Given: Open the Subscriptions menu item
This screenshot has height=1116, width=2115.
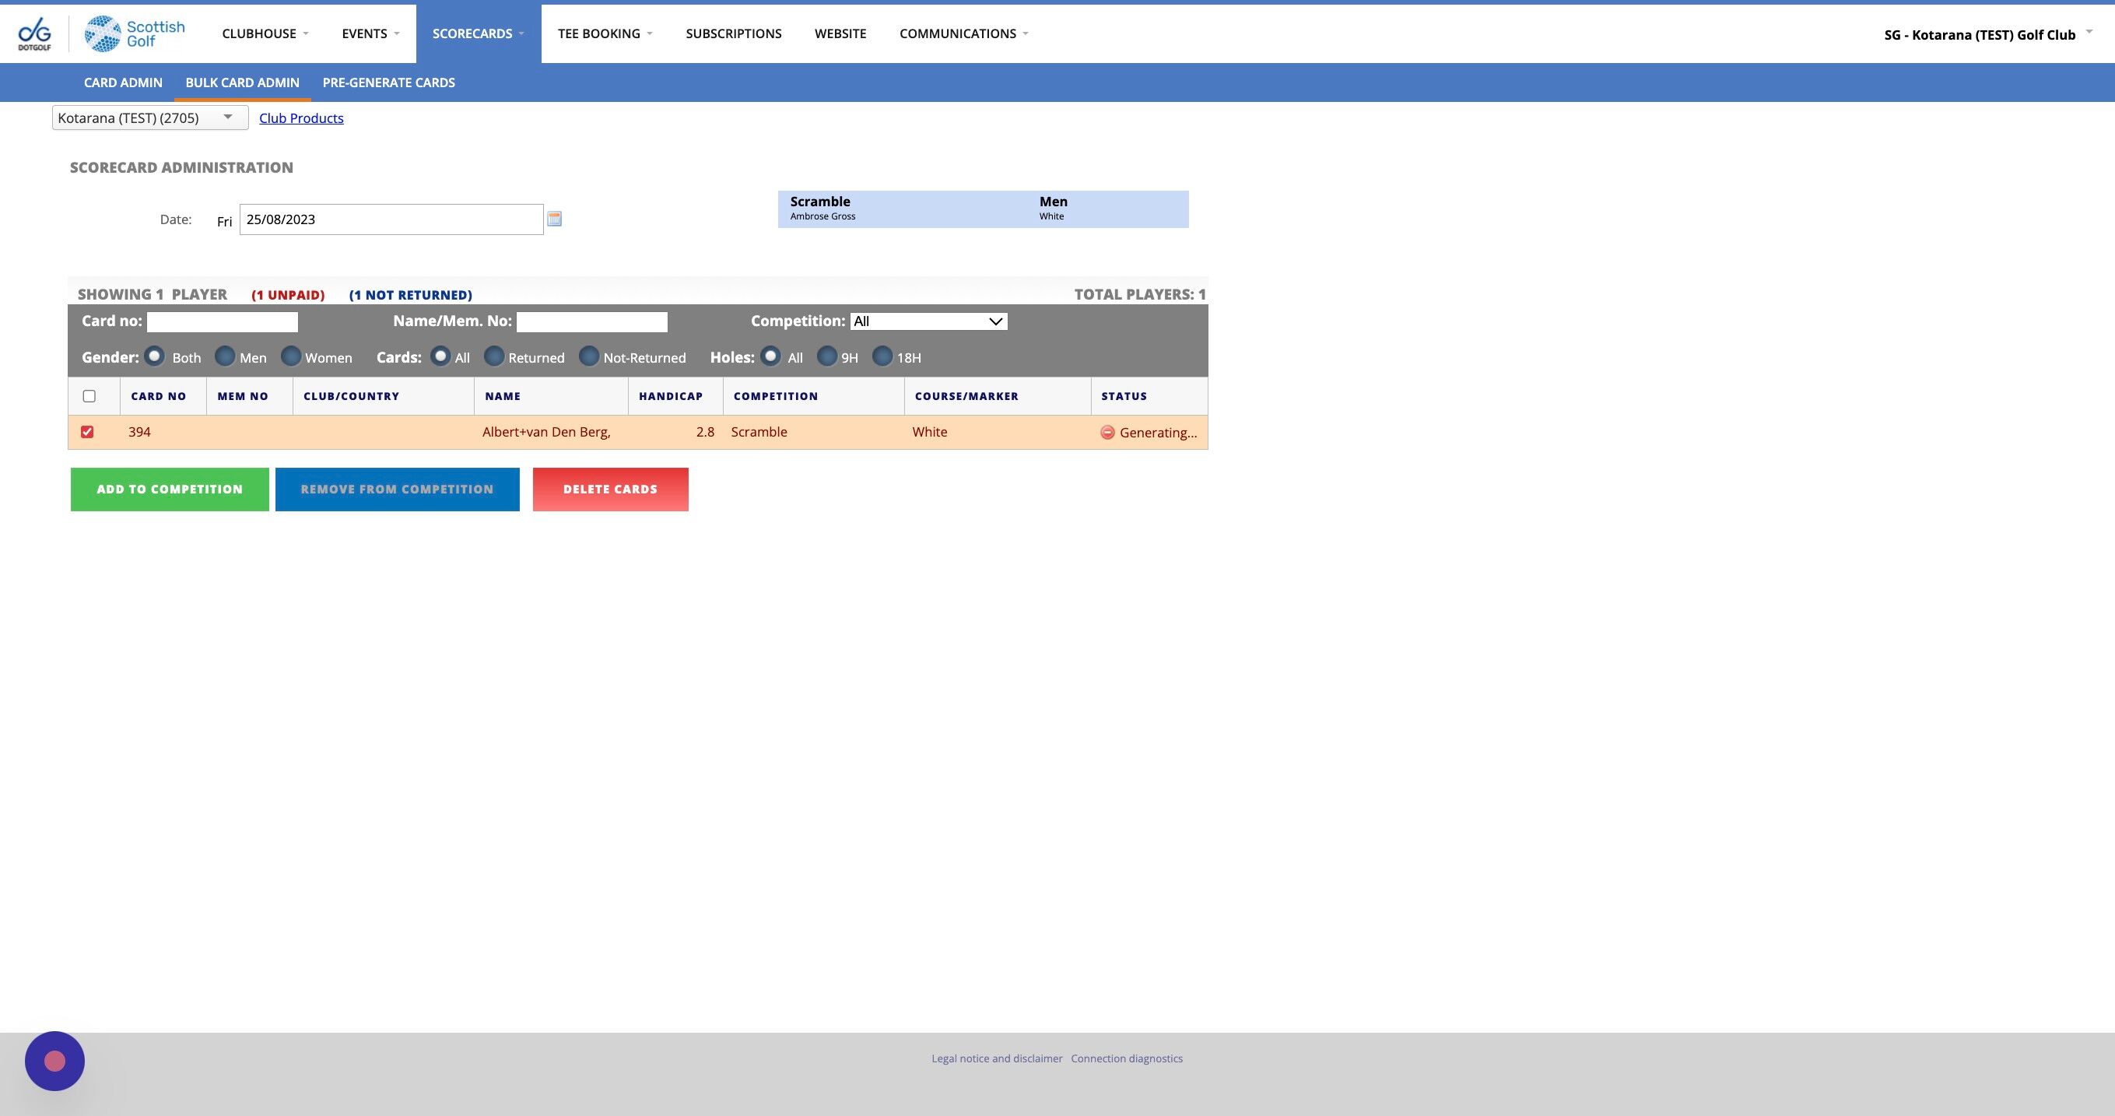Looking at the screenshot, I should coord(733,33).
